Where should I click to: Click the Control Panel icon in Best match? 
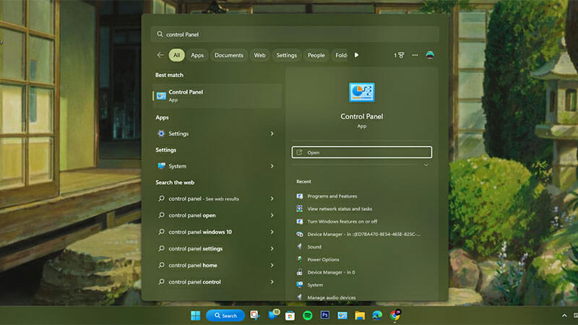click(x=161, y=95)
